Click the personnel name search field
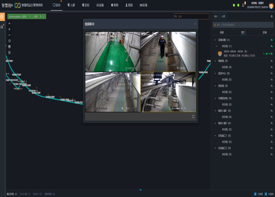The height and width of the screenshot is (197, 275). (x=243, y=25)
